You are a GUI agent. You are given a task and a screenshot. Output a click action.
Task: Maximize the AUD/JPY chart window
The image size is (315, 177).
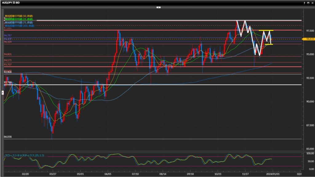point(309,2)
